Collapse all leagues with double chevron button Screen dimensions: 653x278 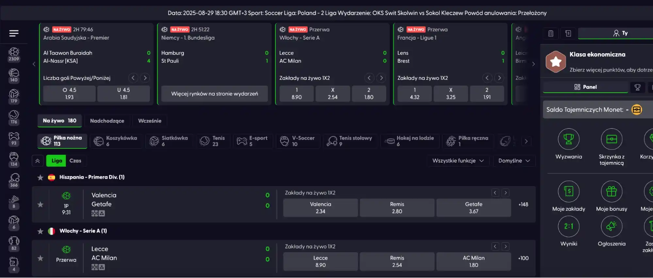[x=38, y=161]
